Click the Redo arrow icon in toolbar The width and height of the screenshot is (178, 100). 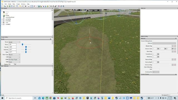22,6
